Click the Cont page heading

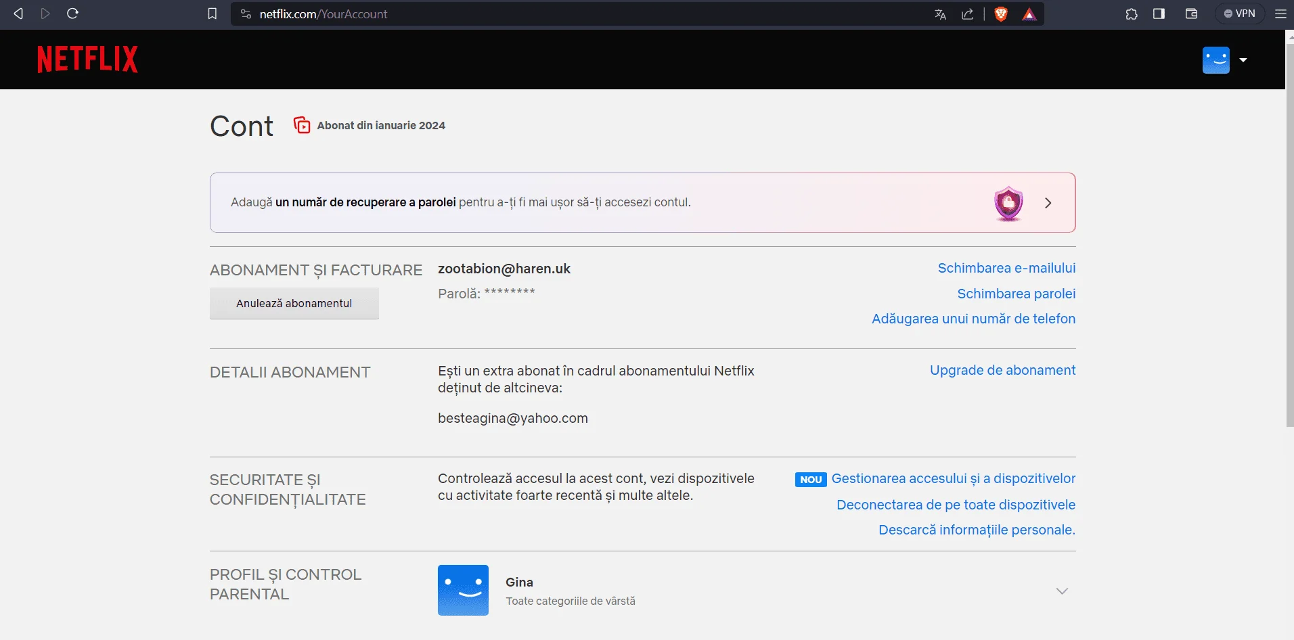pyautogui.click(x=242, y=126)
